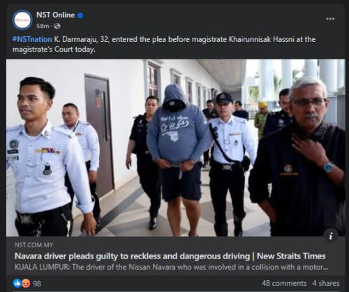Select the hooded man in the photo
Viewport: 349px width, 292px height.
pos(178,159)
